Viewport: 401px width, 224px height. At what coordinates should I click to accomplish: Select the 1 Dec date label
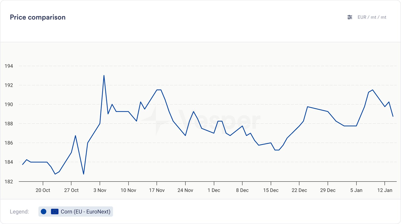coord(214,190)
